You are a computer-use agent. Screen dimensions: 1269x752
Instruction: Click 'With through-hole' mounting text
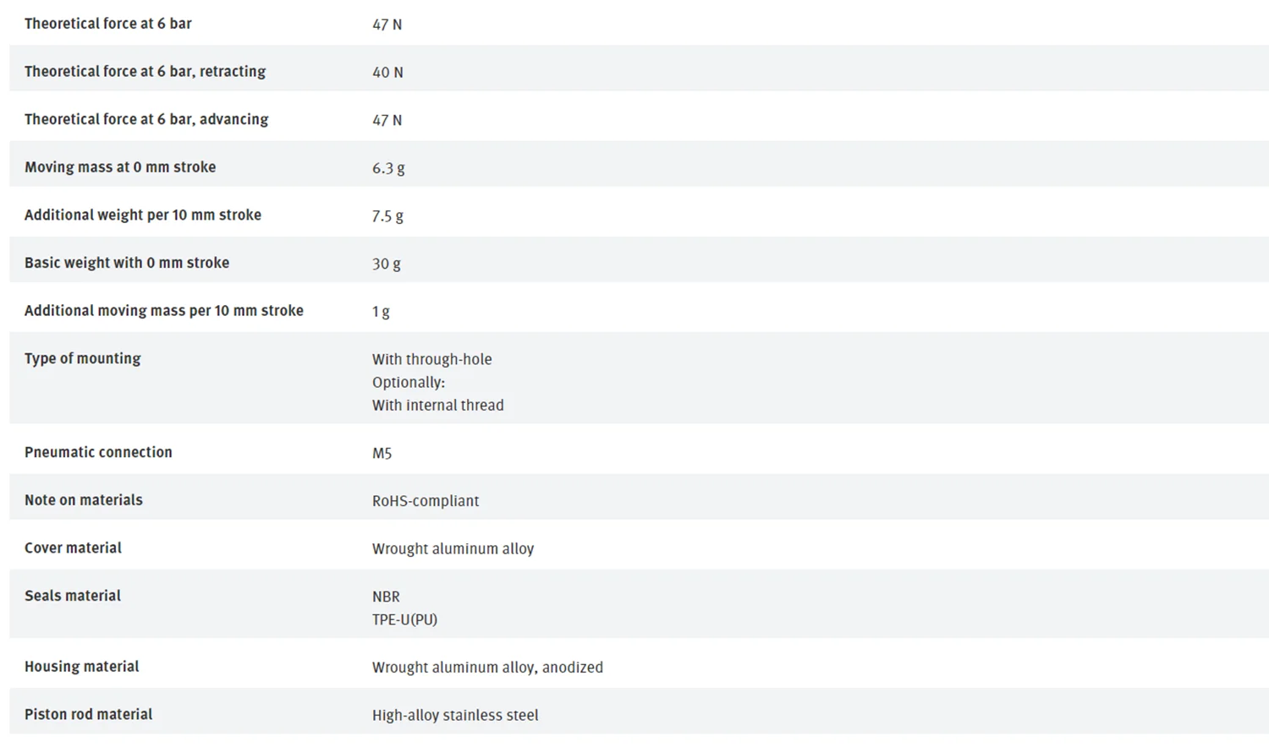pos(431,359)
